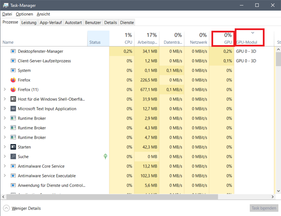This screenshot has height=216, width=281.
Task: Expand Host für die Windows Shell-Oberfläche
Action: 5,99
